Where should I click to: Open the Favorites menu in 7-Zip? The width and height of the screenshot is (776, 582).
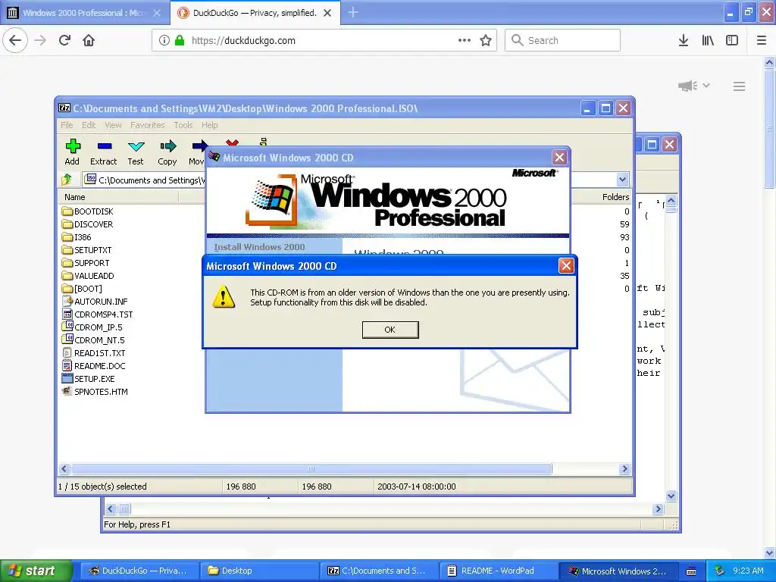click(147, 125)
